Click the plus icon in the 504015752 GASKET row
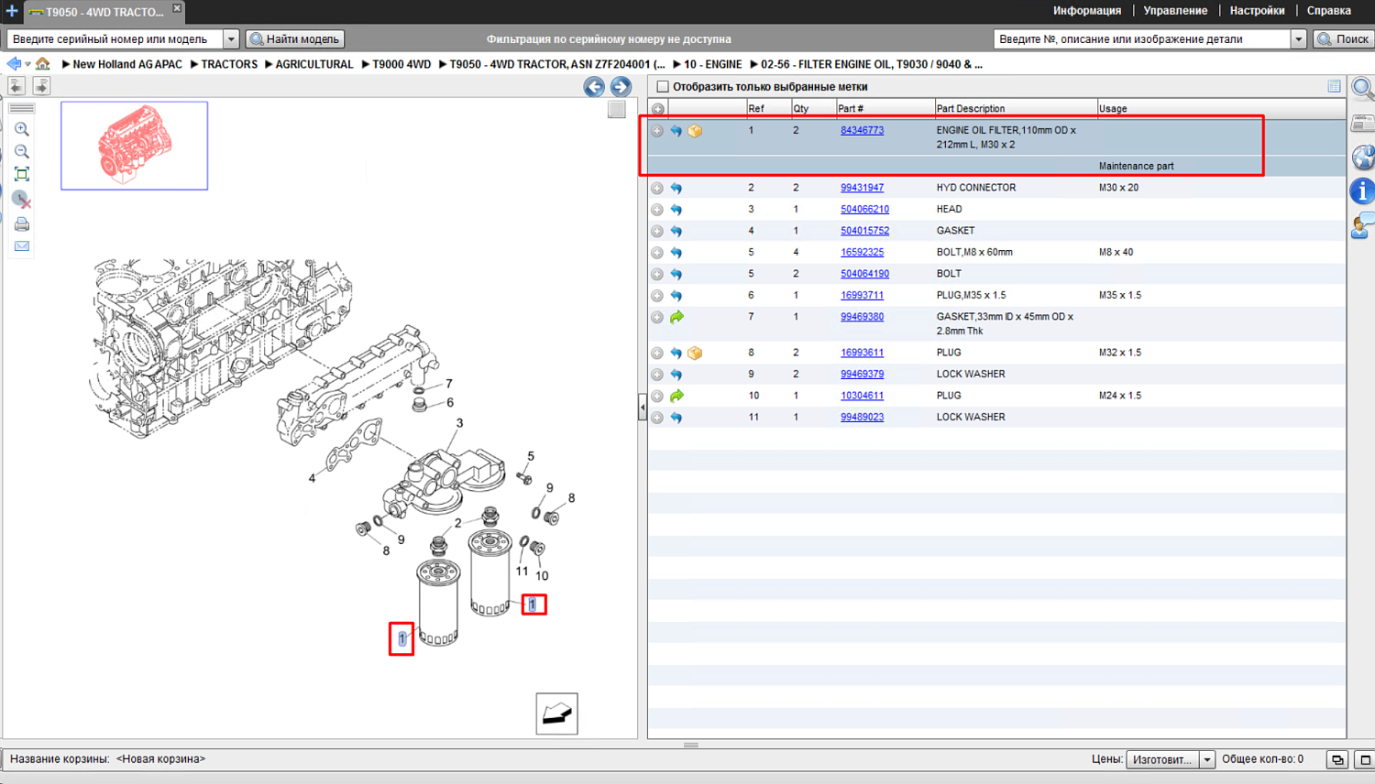 [657, 231]
